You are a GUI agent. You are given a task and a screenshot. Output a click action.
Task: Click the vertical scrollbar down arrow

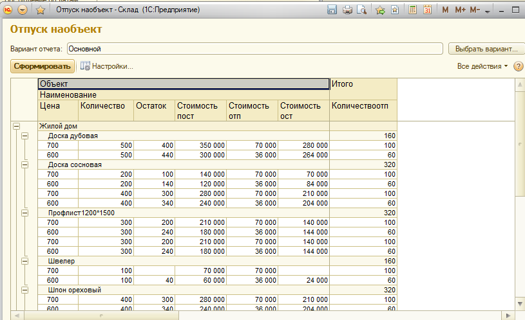[x=520, y=304]
